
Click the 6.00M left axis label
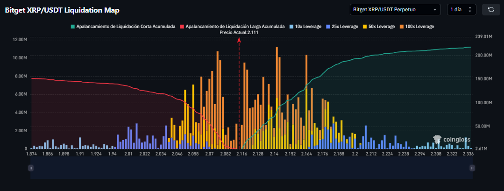(21, 94)
